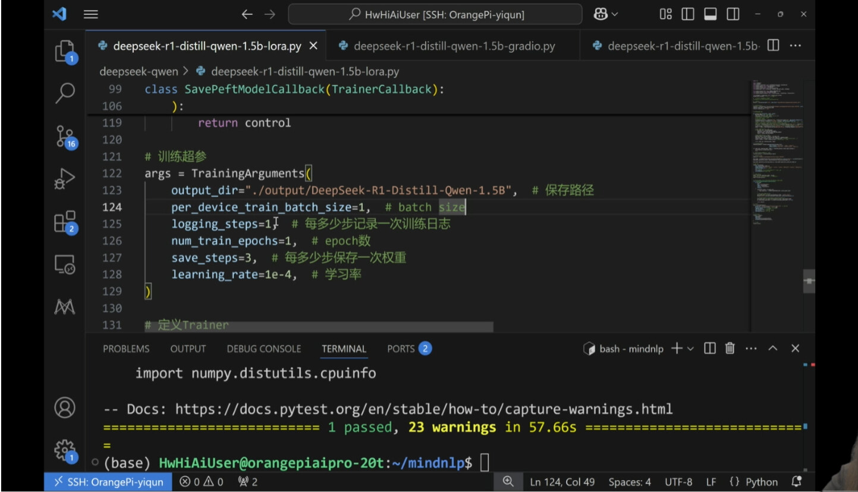
Task: Open the Remote Explorer view
Action: click(65, 264)
